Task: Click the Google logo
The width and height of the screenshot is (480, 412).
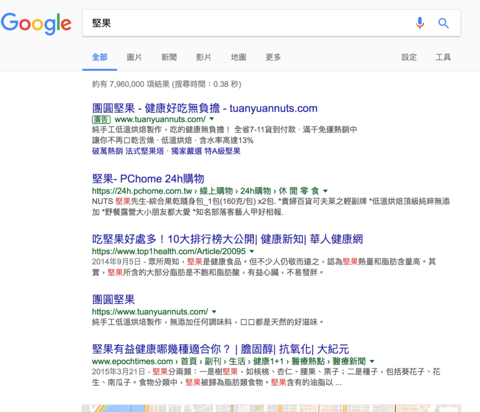Action: (36, 24)
